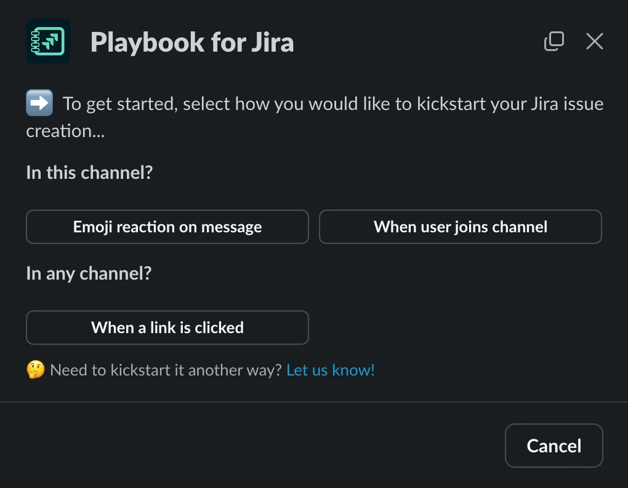Cancel the Jira setup dialog
The height and width of the screenshot is (488, 628).
point(554,446)
